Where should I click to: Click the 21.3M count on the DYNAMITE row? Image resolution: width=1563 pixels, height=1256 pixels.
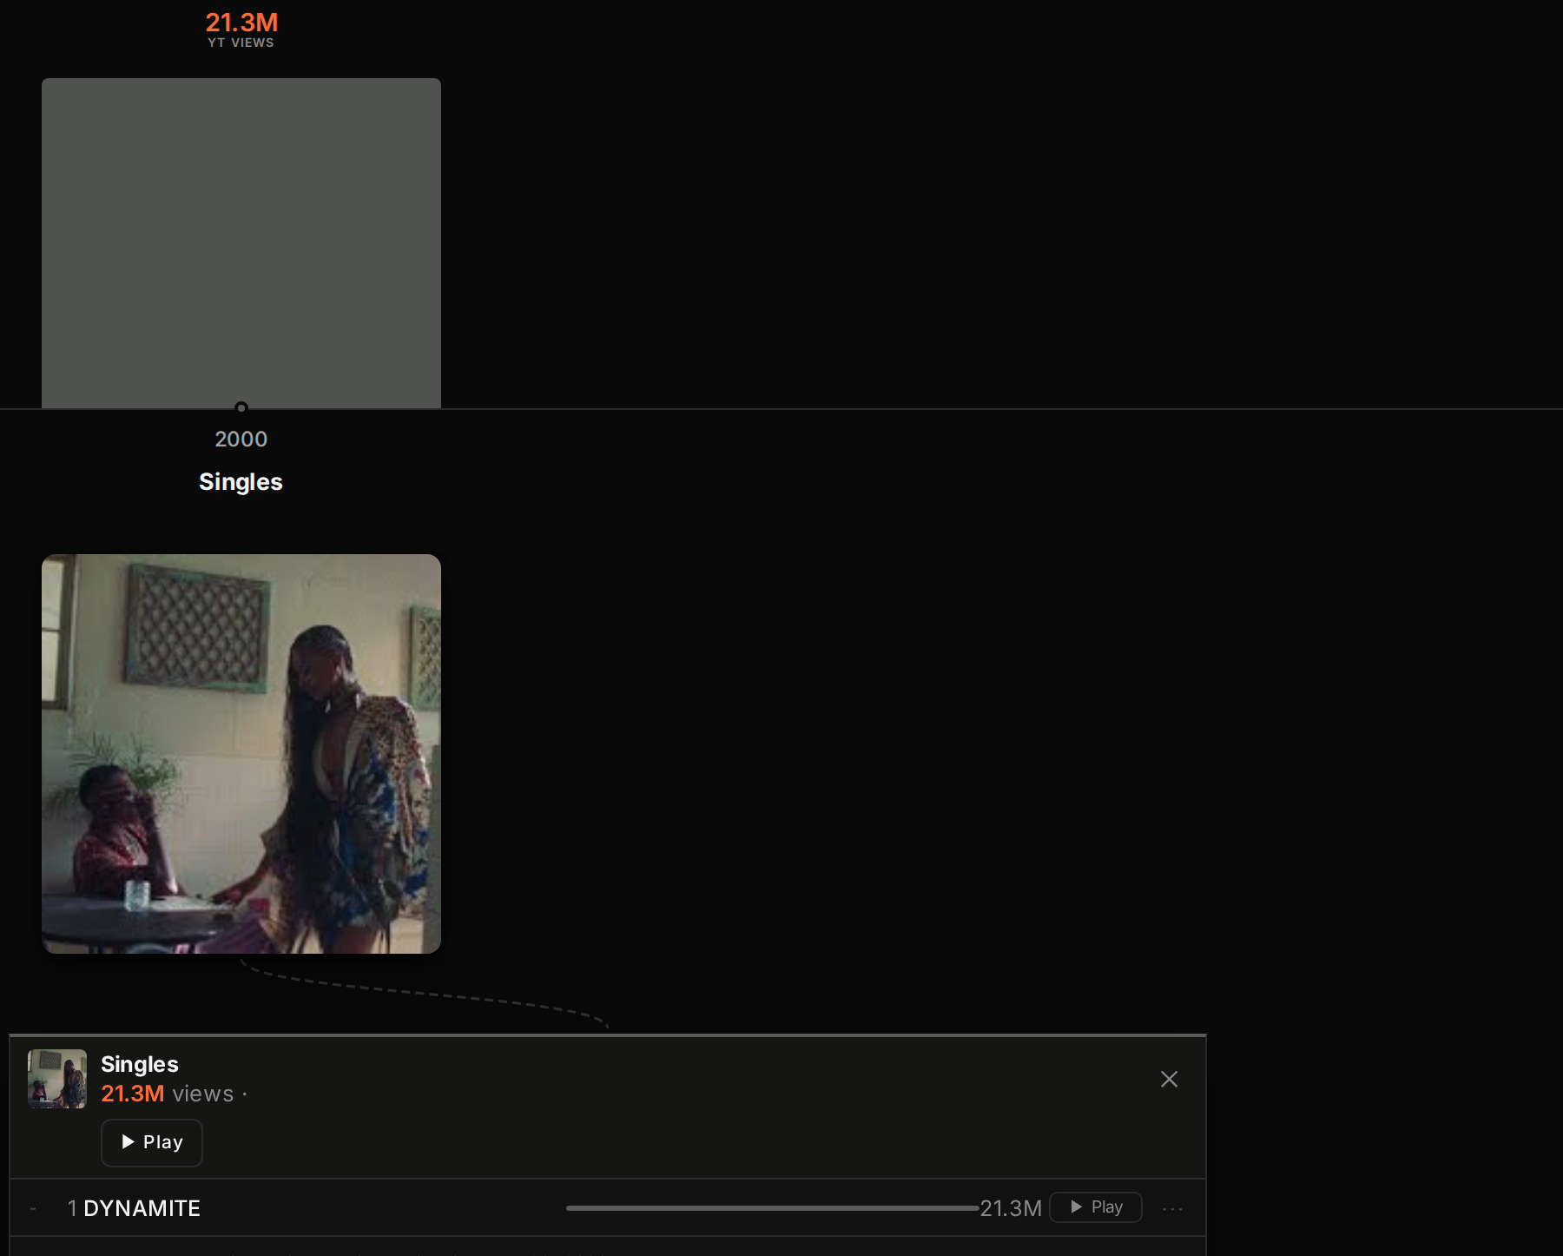pos(1011,1208)
